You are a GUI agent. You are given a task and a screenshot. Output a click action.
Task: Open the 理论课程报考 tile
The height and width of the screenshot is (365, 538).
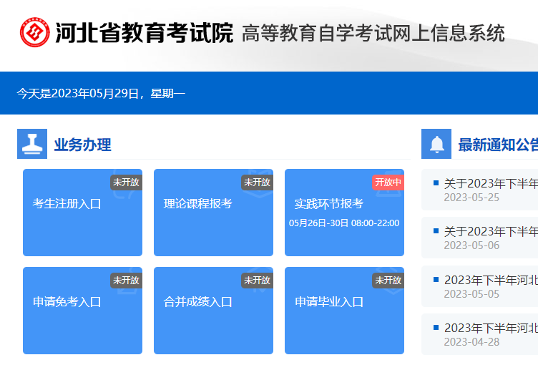[213, 213]
